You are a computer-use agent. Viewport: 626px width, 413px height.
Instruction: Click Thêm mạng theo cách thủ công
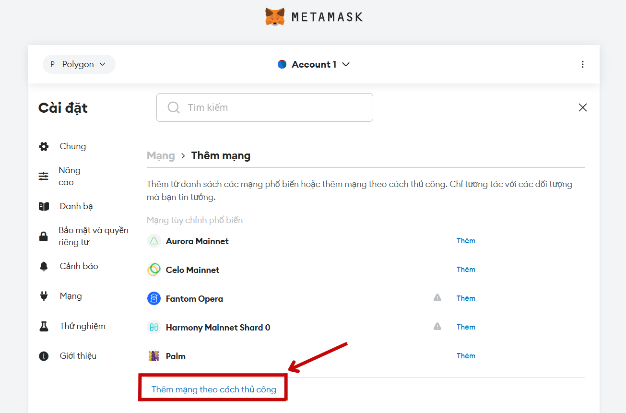[213, 389]
